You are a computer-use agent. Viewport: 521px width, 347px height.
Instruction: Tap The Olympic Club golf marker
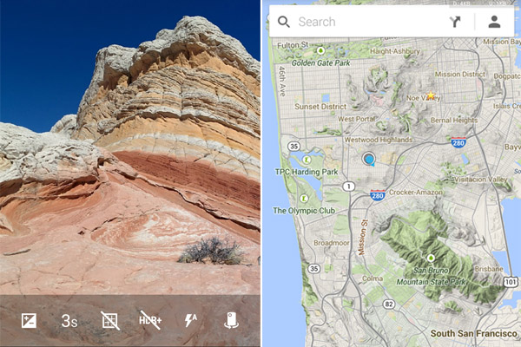(x=304, y=199)
